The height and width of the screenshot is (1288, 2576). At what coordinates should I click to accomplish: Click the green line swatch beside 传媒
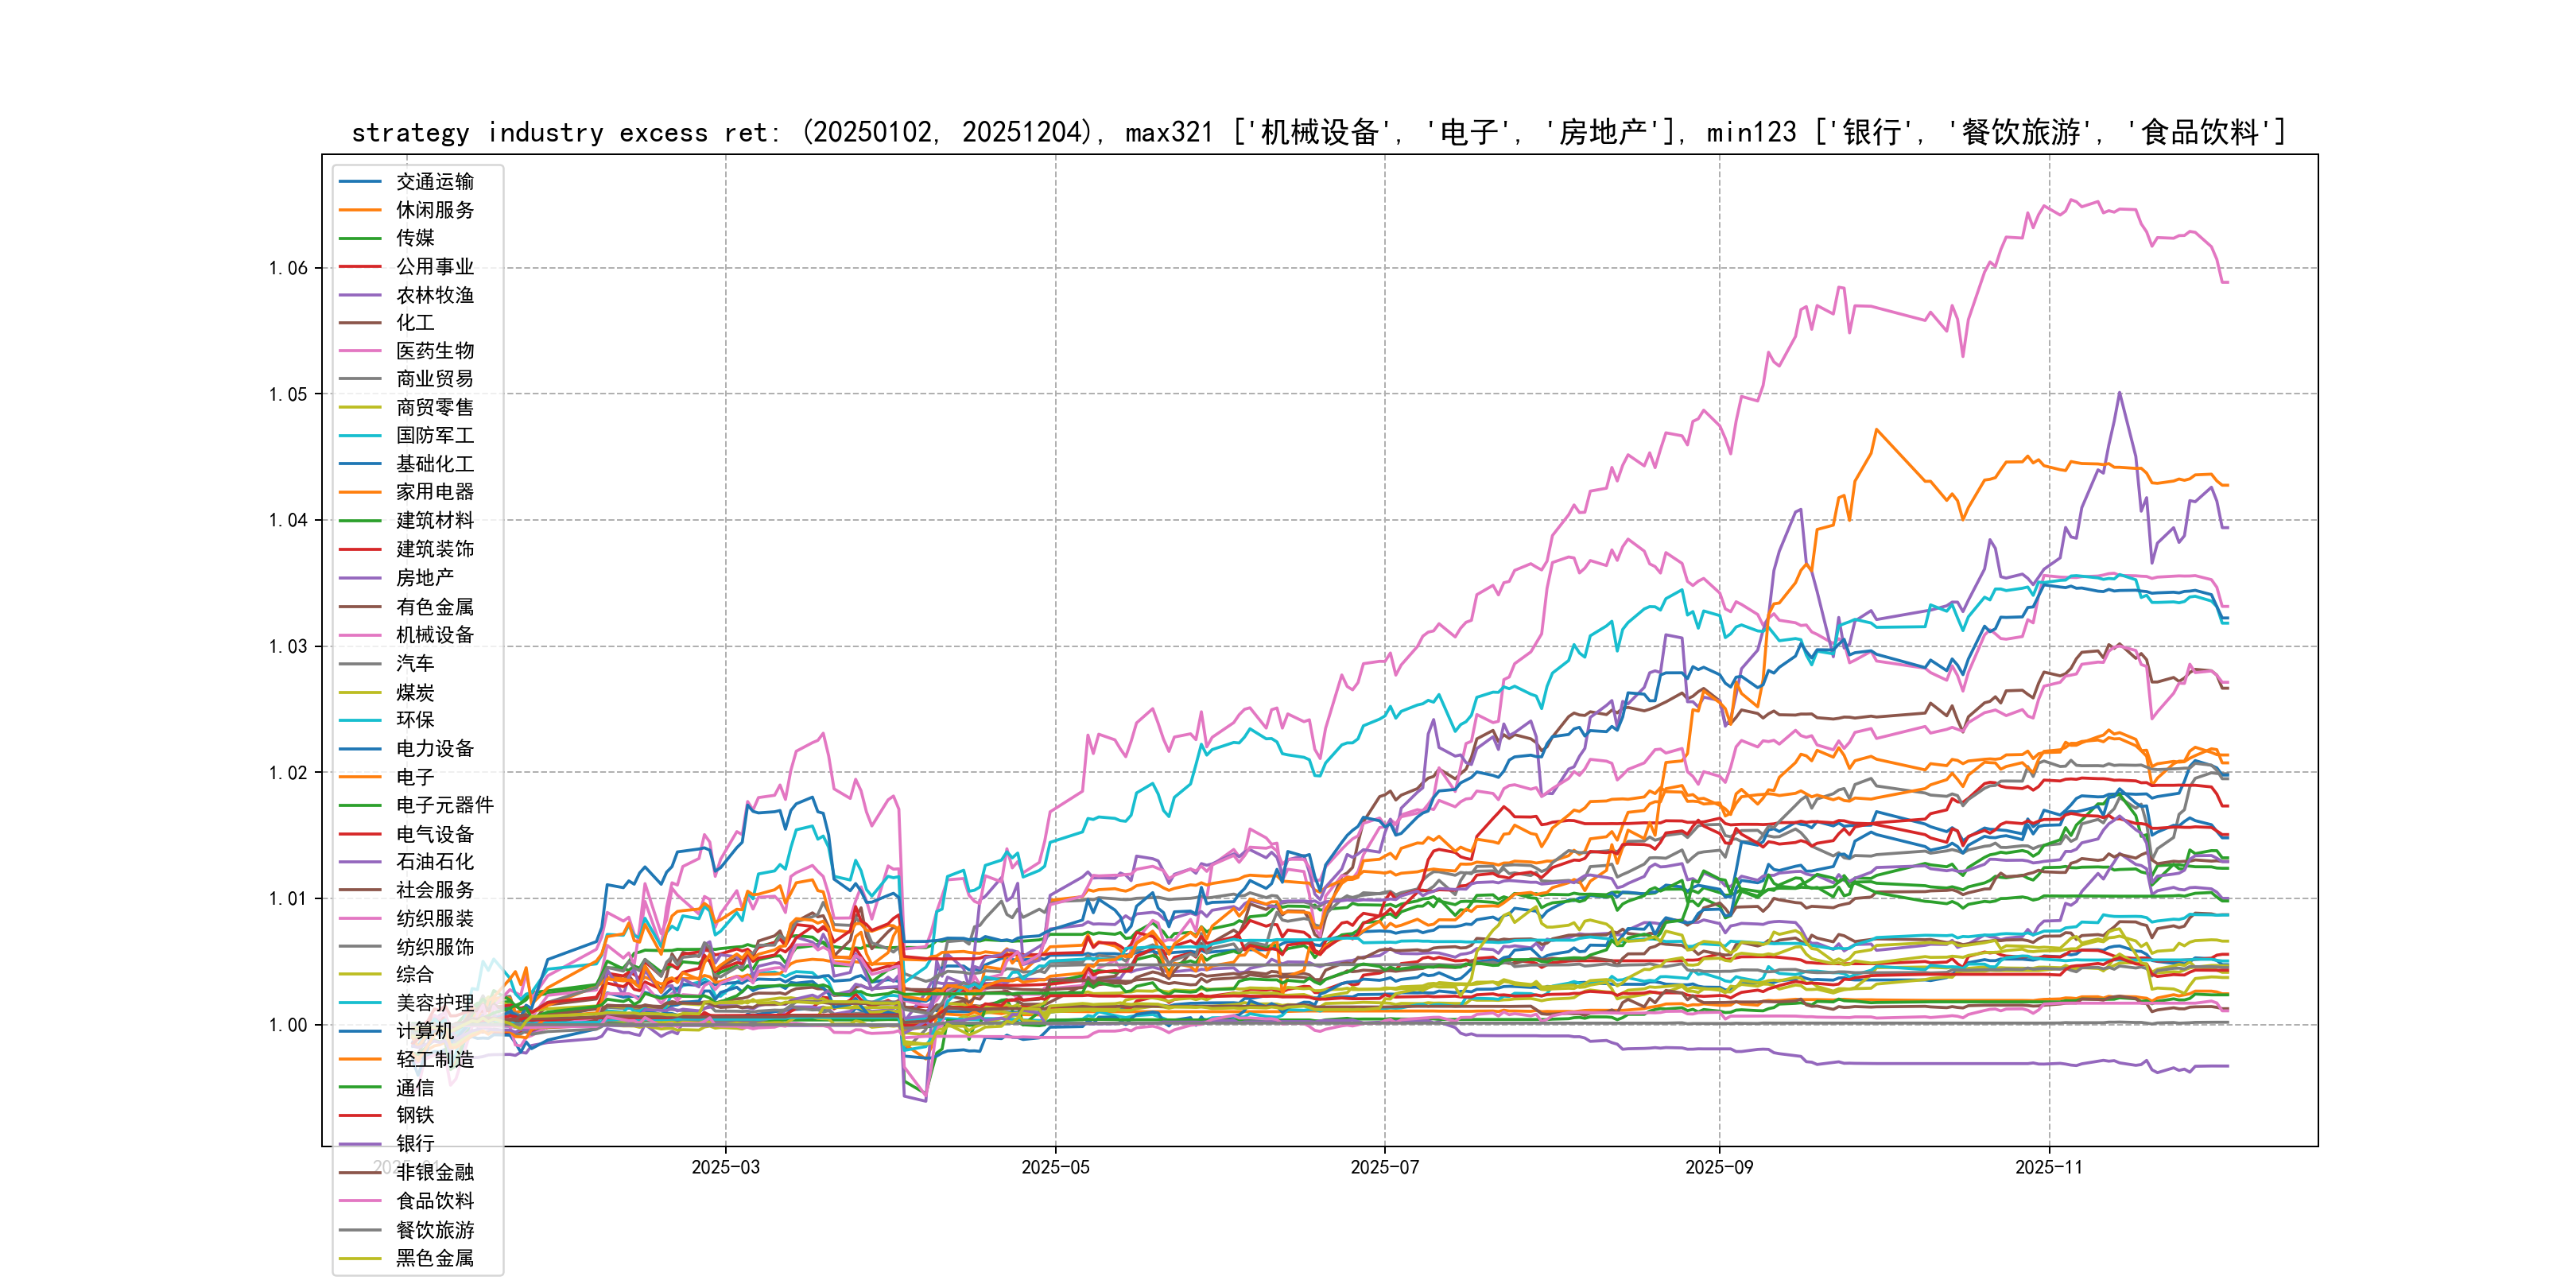click(360, 238)
